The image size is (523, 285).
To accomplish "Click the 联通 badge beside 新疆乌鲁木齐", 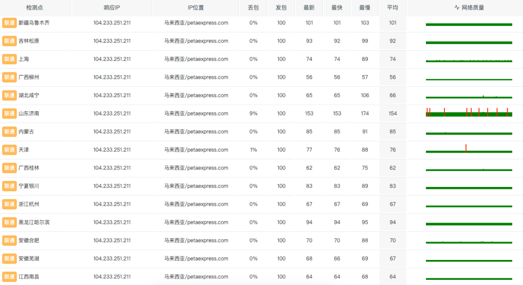I will tap(9, 23).
